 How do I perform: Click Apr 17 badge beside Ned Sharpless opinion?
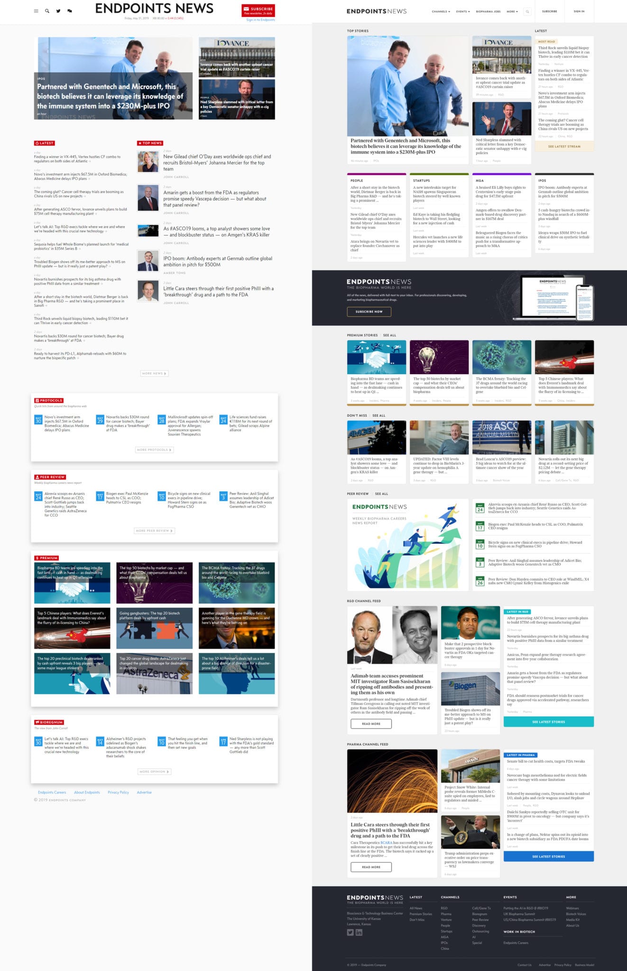point(223,742)
